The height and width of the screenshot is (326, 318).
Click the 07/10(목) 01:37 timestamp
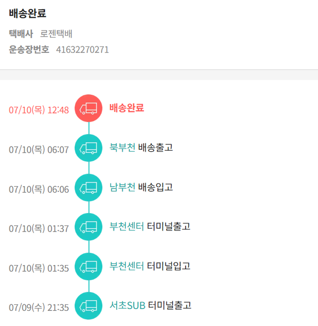click(x=39, y=229)
